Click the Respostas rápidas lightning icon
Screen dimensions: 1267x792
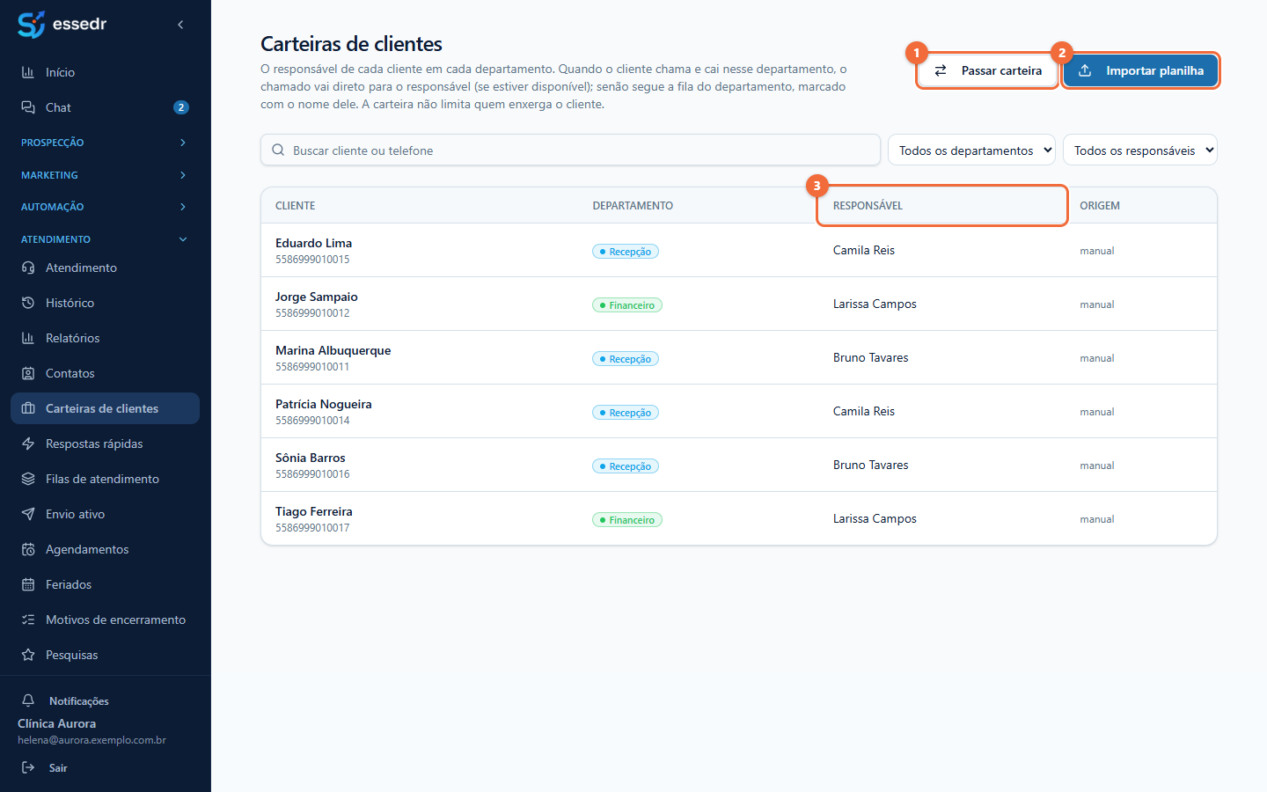click(28, 444)
